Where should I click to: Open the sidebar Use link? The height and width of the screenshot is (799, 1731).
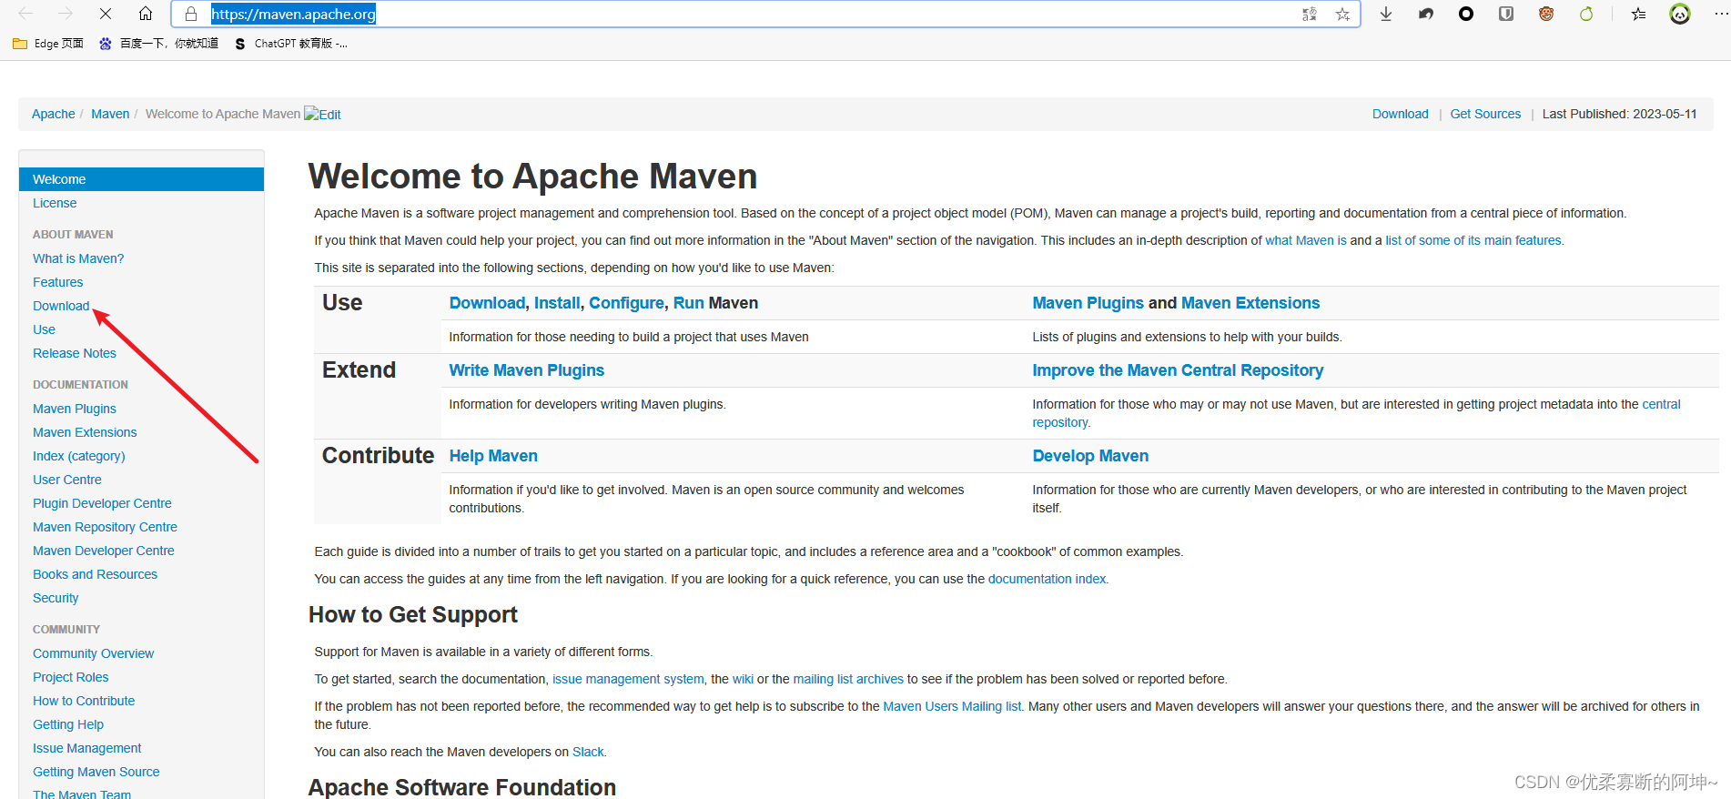(x=45, y=329)
